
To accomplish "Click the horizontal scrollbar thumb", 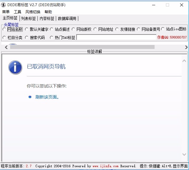I will tap(82, 47).
